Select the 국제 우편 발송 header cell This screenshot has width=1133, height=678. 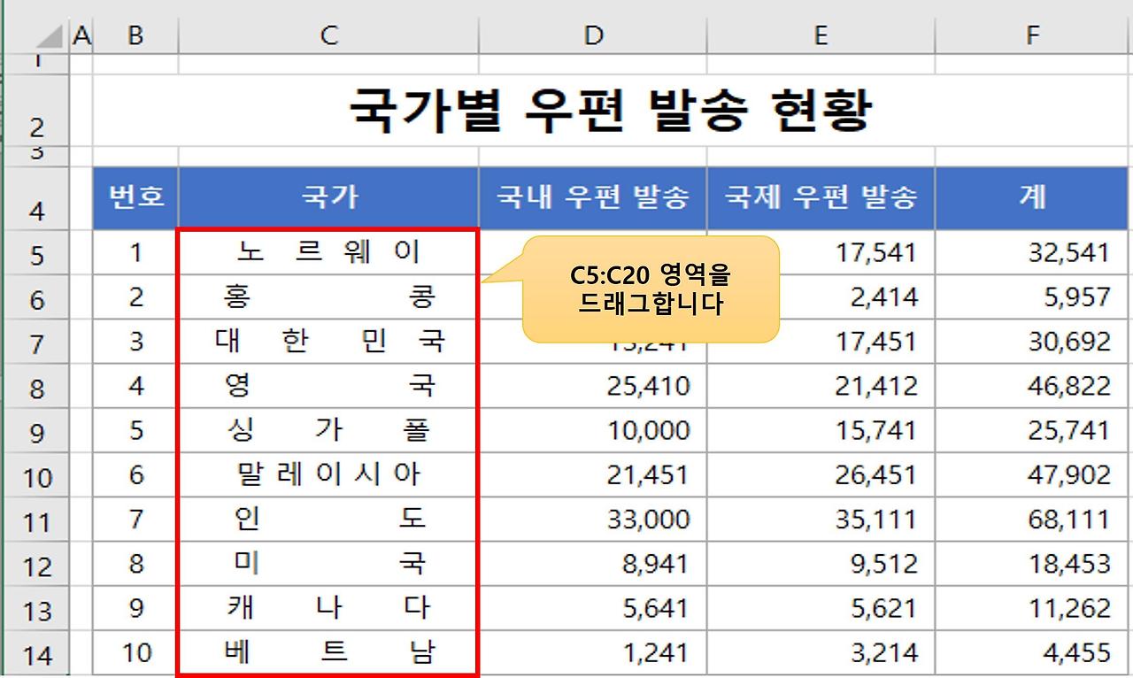click(x=820, y=198)
